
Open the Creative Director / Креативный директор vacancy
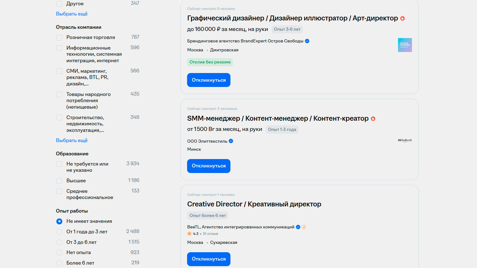click(x=254, y=204)
